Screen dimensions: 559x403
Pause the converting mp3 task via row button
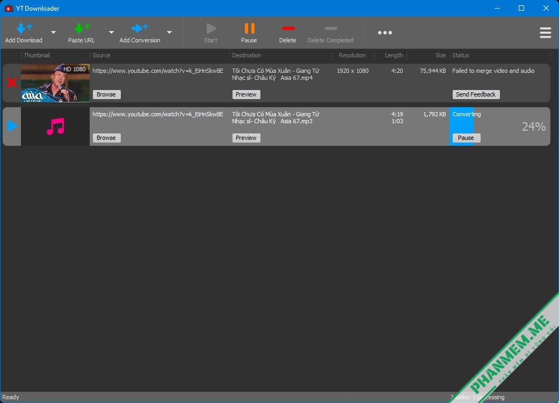[466, 138]
